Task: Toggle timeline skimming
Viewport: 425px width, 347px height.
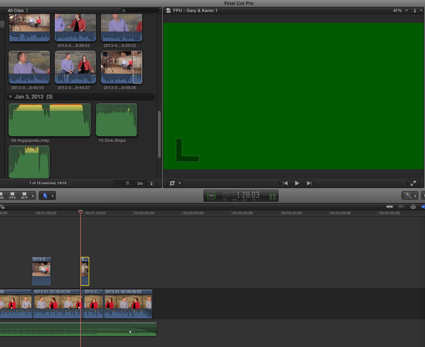Action: pyautogui.click(x=389, y=207)
